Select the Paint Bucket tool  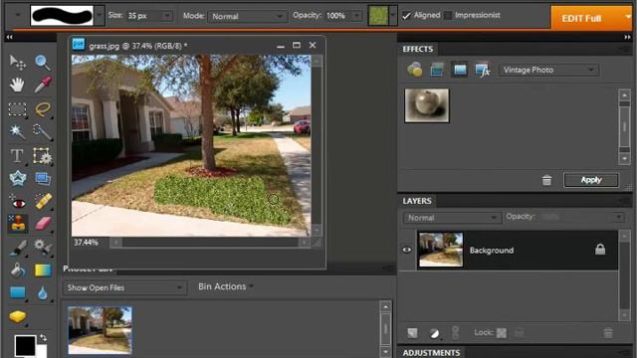(x=18, y=269)
